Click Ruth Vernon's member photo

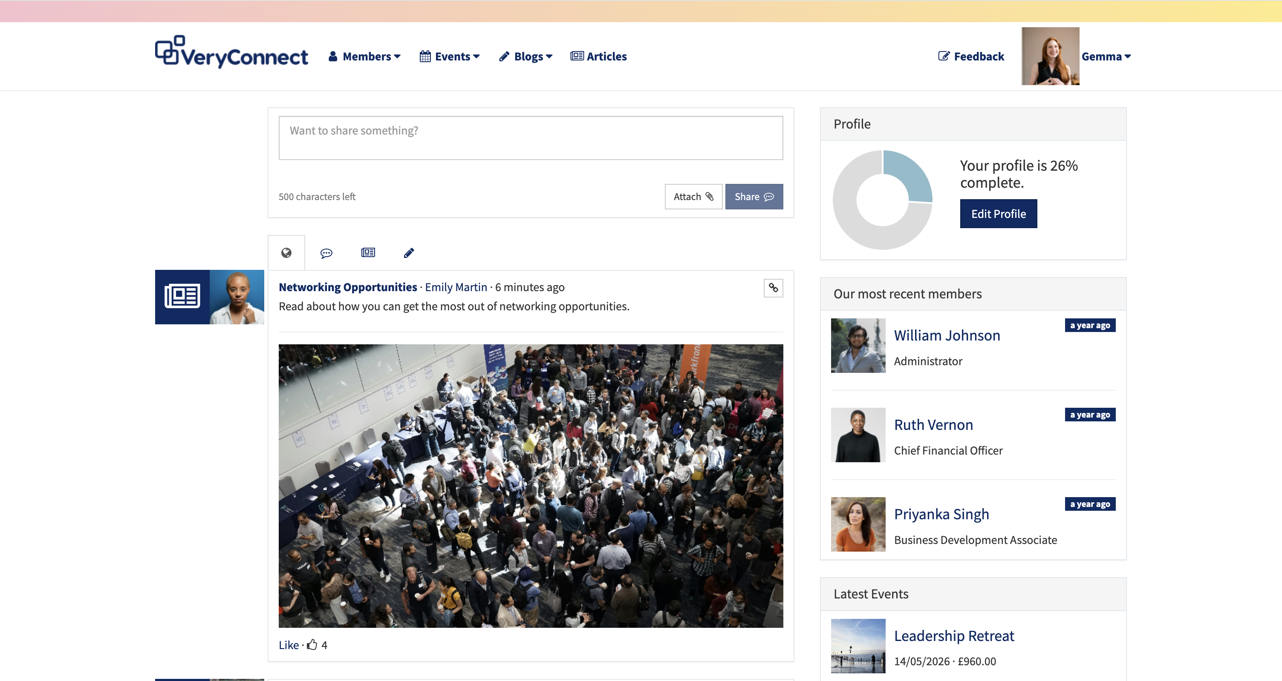(x=858, y=435)
